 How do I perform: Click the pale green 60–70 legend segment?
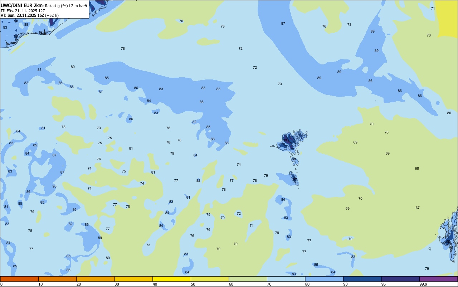[248, 279]
